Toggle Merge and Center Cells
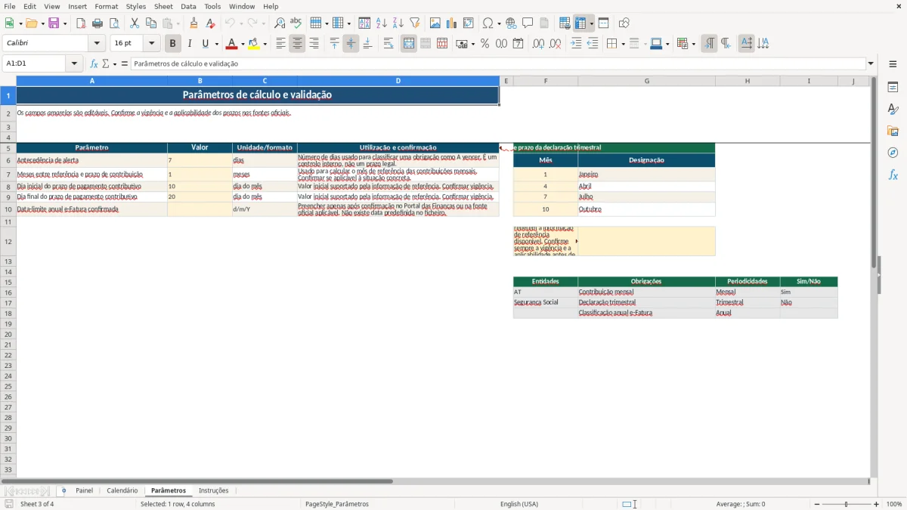This screenshot has width=907, height=510. (409, 44)
